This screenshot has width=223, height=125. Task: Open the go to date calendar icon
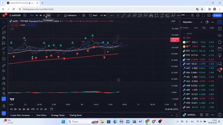(x=52, y=109)
